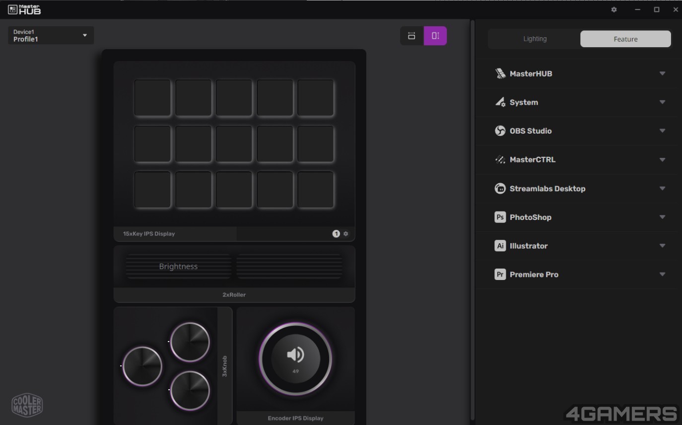The width and height of the screenshot is (682, 425).
Task: Select the top knob of 3xKnob
Action: pyautogui.click(x=190, y=342)
